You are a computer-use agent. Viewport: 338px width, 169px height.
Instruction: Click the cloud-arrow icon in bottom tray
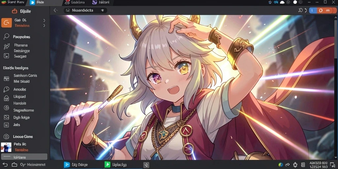coord(287,165)
